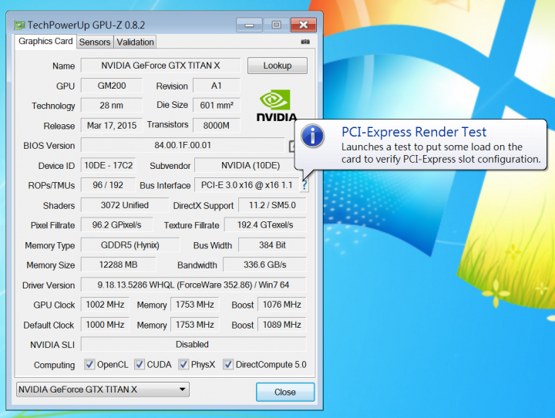Click the NVIDIA SLI field showing Disabled

tap(193, 344)
